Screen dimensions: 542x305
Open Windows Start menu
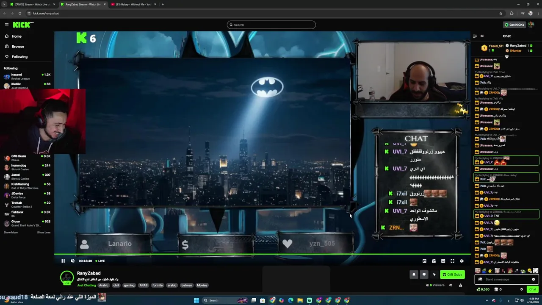[196, 300]
